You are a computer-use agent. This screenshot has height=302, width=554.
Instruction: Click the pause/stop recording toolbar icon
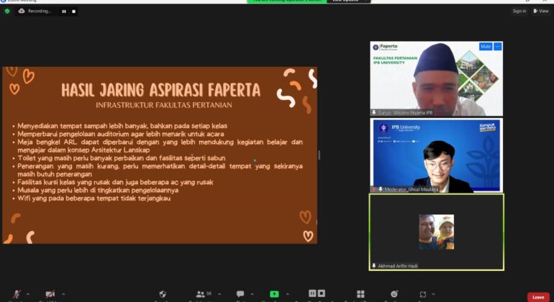[x=316, y=293]
